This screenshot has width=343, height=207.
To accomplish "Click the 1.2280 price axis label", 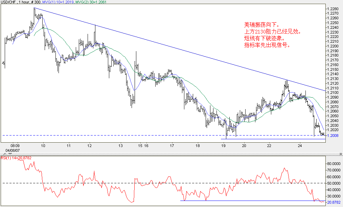I will [333, 9].
